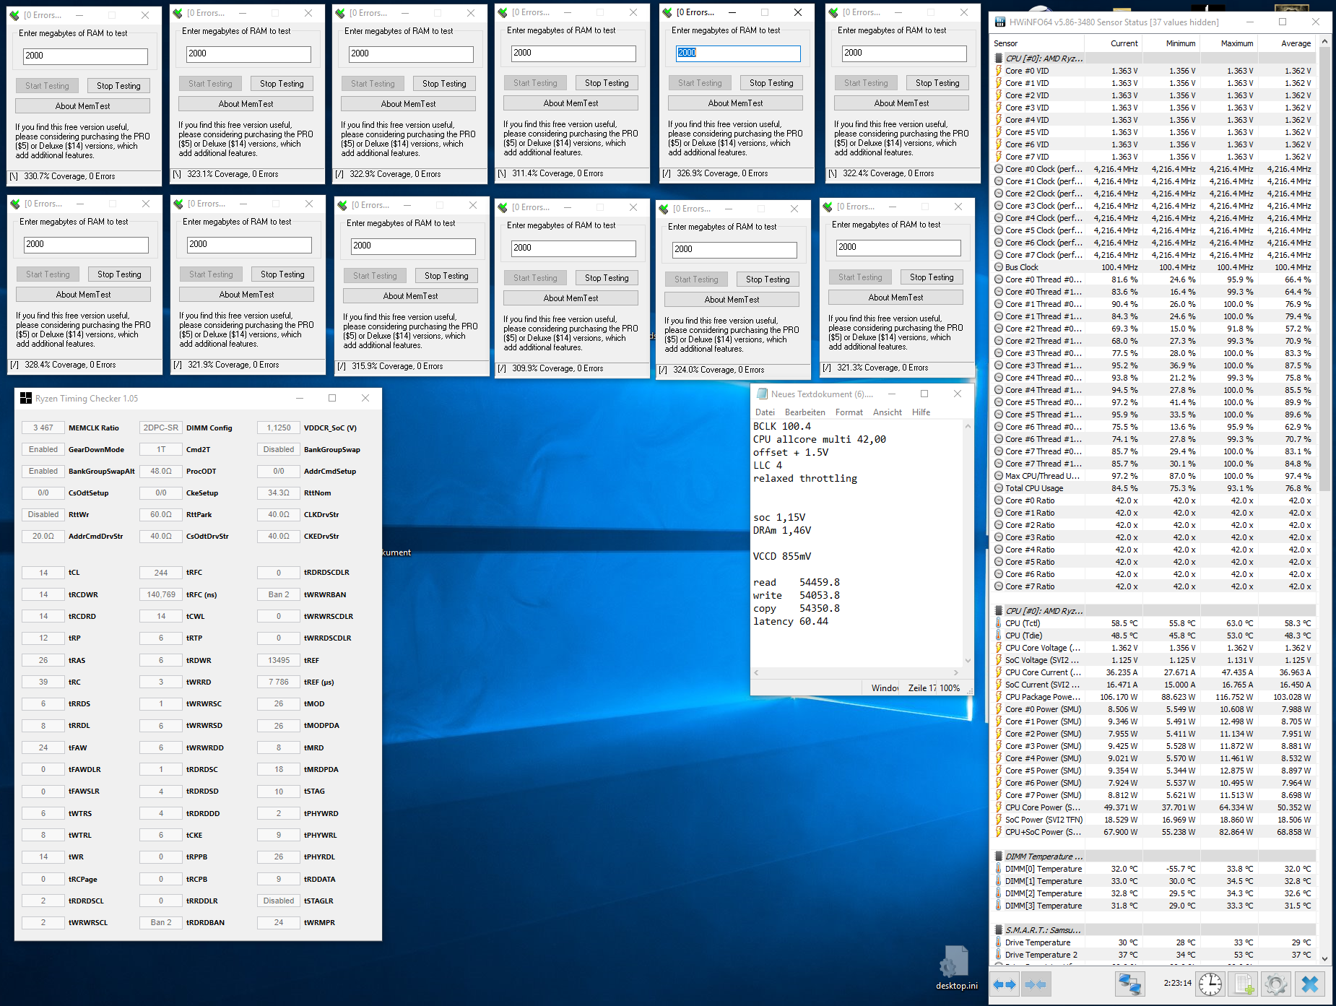Click the clock icon in HWiNFO toolbar
Viewport: 1336px width, 1006px height.
[x=1210, y=984]
